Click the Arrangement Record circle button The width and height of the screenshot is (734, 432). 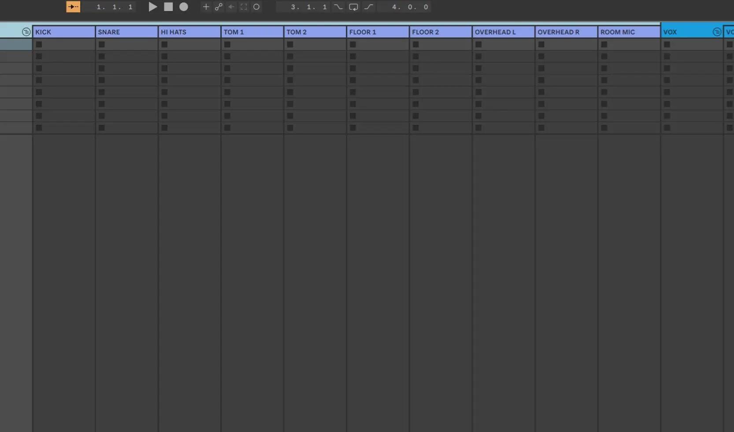184,7
